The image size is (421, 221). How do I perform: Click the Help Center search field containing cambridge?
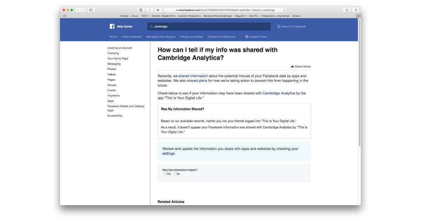[209, 26]
